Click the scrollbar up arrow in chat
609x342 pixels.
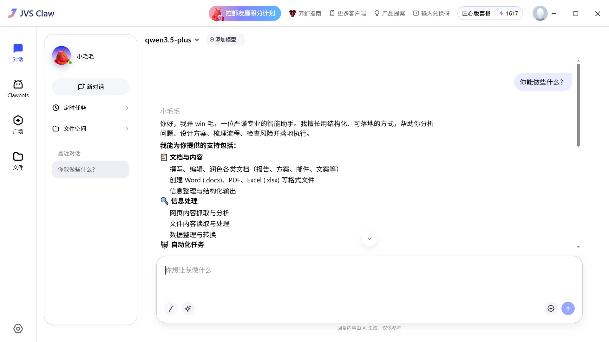click(x=578, y=60)
